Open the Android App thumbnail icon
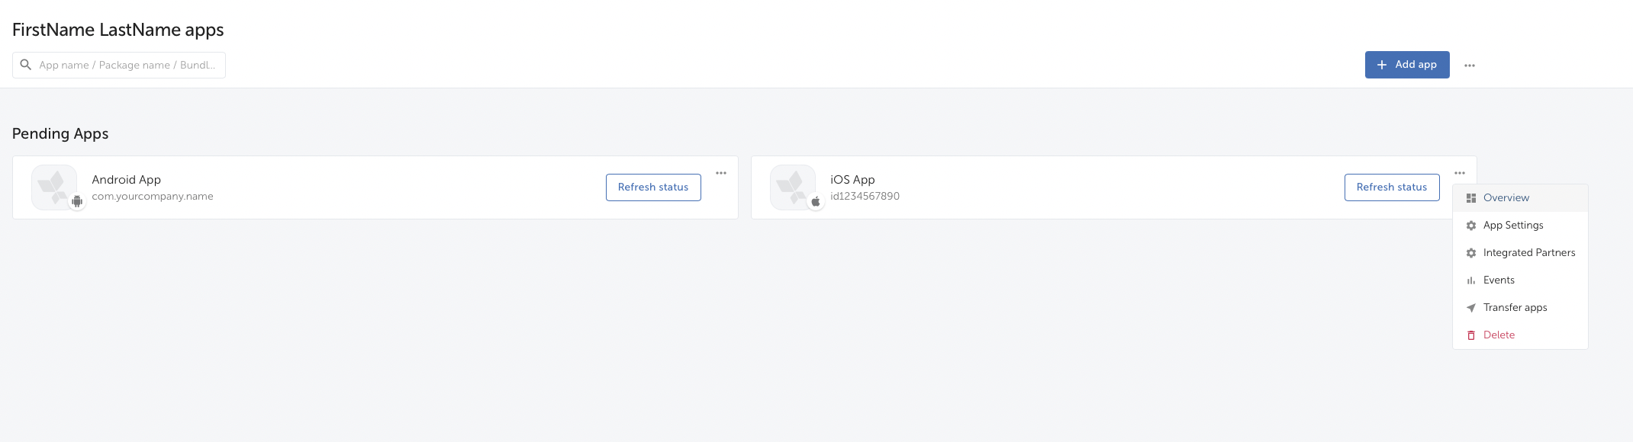This screenshot has height=442, width=1633. (53, 187)
